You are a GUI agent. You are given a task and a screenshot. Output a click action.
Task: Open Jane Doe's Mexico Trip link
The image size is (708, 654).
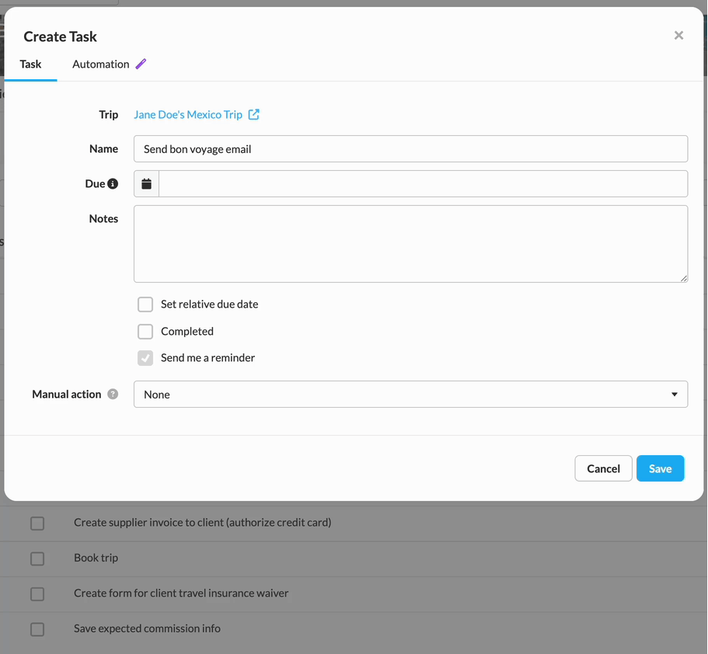click(188, 114)
